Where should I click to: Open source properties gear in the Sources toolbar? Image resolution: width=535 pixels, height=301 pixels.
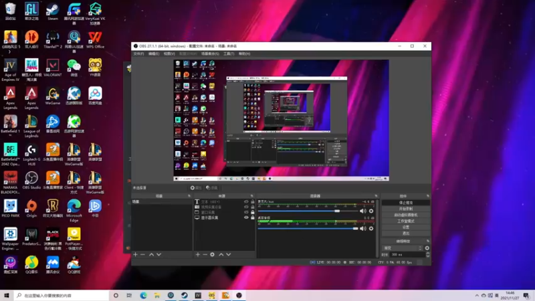pyautogui.click(x=212, y=255)
